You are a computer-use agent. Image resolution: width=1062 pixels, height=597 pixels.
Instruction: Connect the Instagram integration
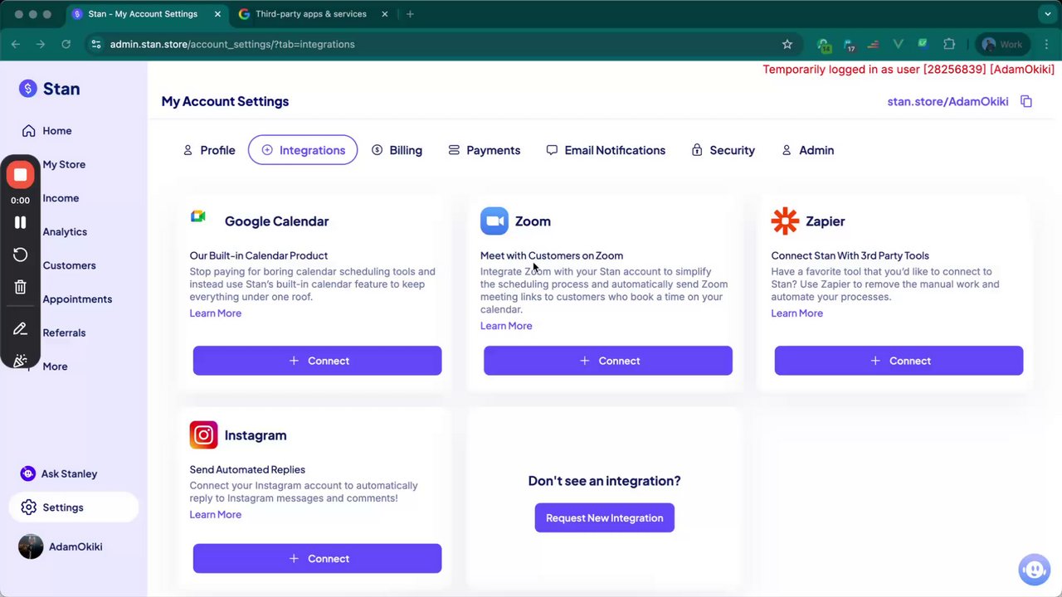tap(317, 558)
